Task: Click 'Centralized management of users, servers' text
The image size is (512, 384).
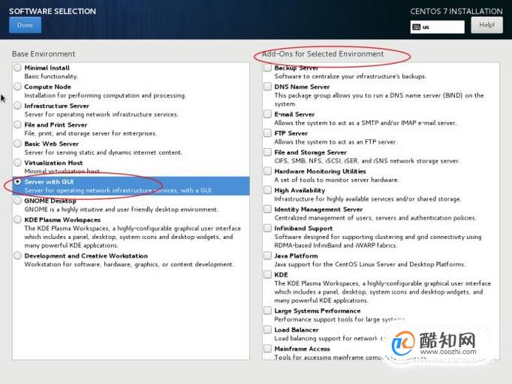Action: [375, 218]
